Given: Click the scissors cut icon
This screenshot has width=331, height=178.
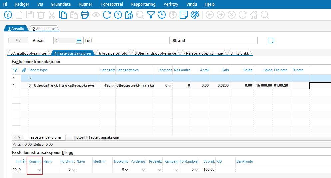Looking at the screenshot, I should pos(52,15).
